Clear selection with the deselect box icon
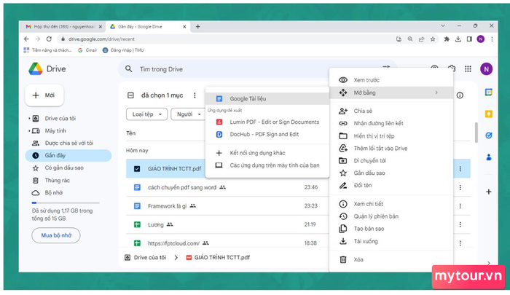This screenshot has height=295, width=510. 130,95
